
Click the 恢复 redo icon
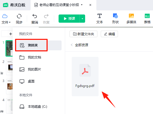(46, 19)
